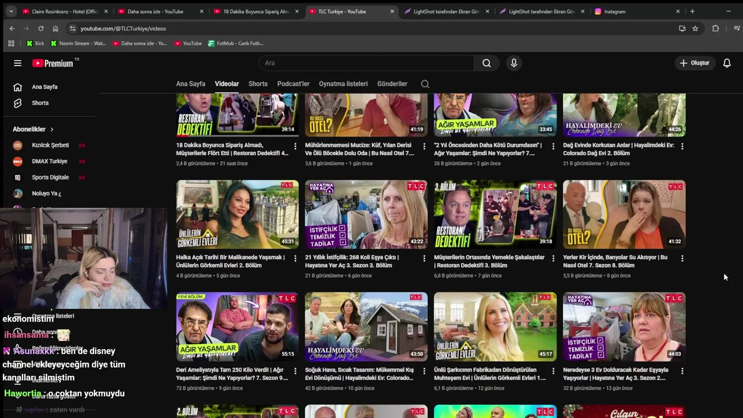
Task: Open Kızılcık Şerbeti subscription channel
Action: [x=50, y=145]
